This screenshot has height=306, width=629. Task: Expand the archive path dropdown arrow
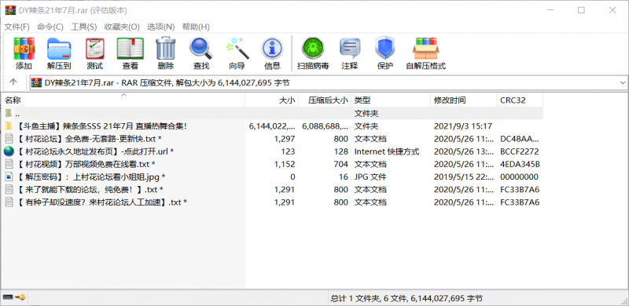(x=623, y=82)
